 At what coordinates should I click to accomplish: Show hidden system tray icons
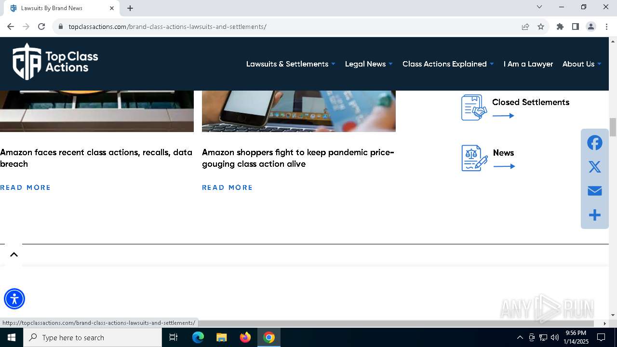coord(520,337)
